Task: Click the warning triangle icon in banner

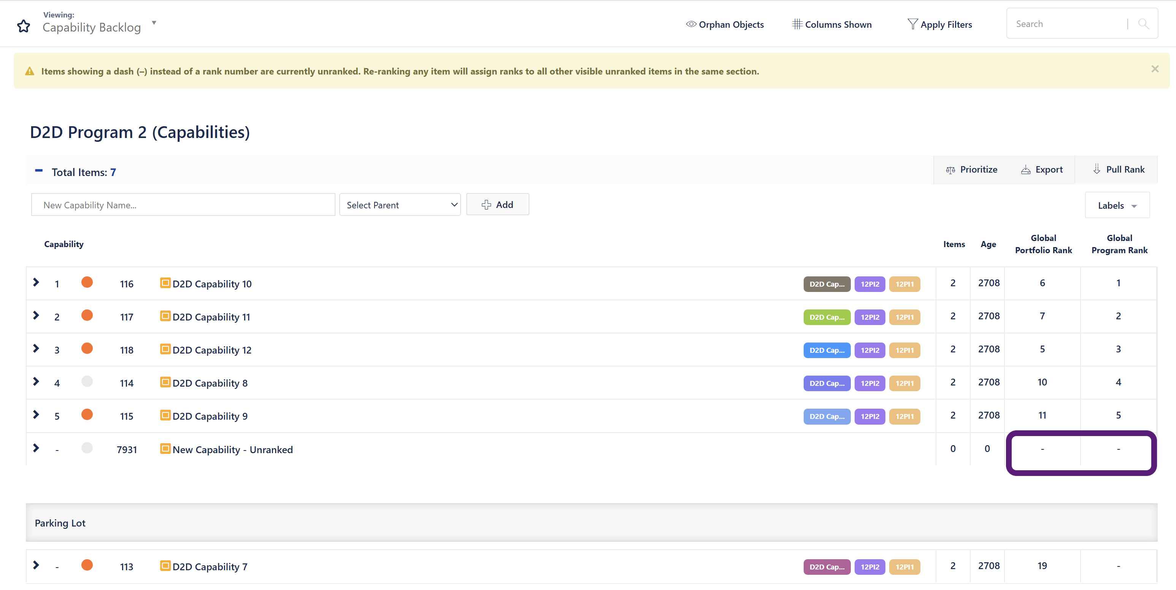Action: coord(30,71)
